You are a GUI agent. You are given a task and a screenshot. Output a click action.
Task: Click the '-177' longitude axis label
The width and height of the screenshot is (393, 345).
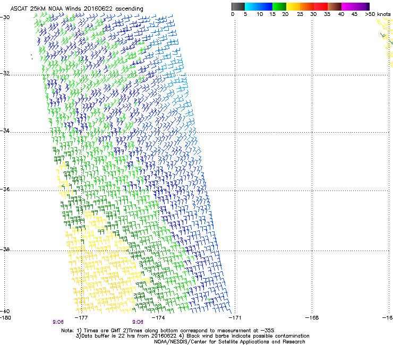click(x=81, y=318)
